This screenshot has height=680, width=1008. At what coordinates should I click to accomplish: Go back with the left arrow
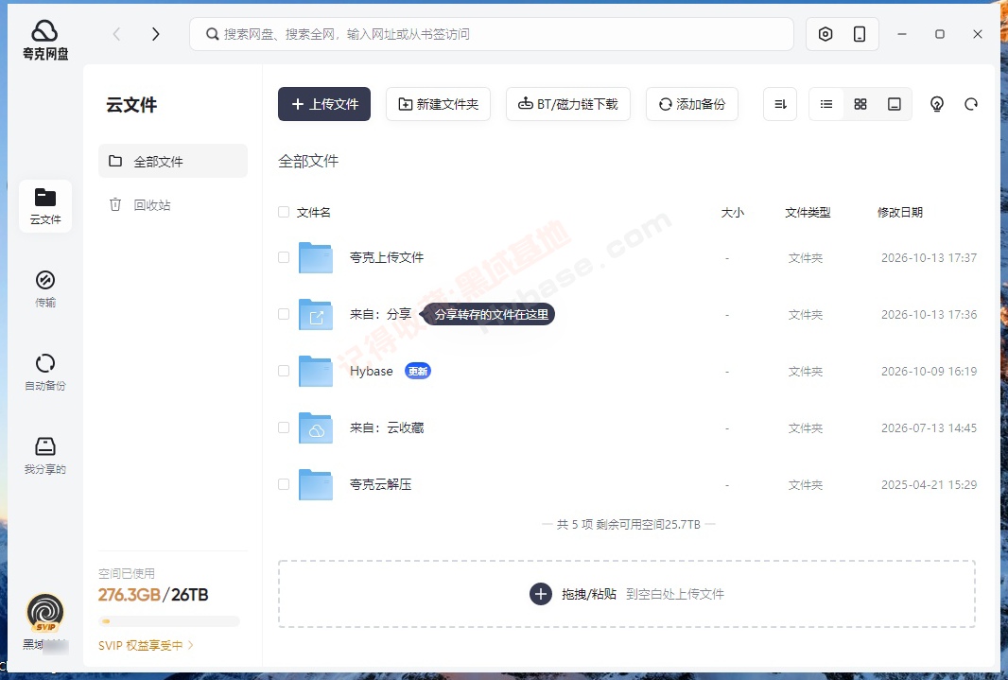click(x=117, y=34)
